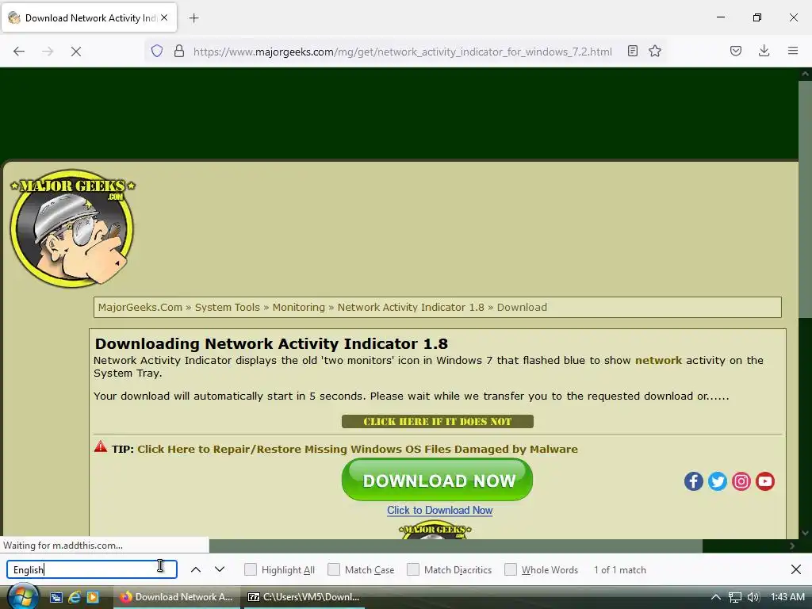
Task: Toggle reader view icon in address bar
Action: 632,51
